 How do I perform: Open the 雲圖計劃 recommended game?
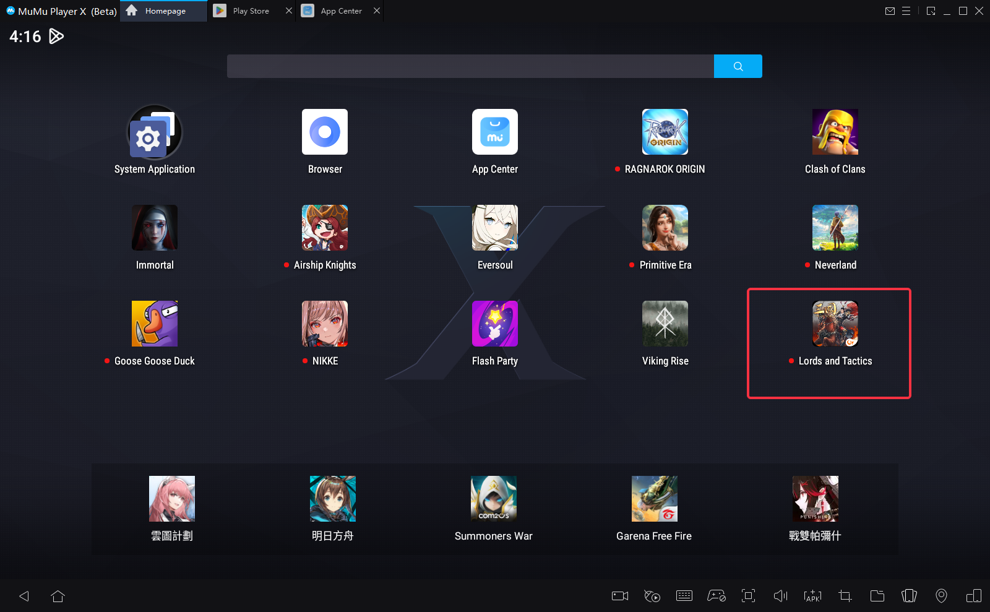pos(172,499)
